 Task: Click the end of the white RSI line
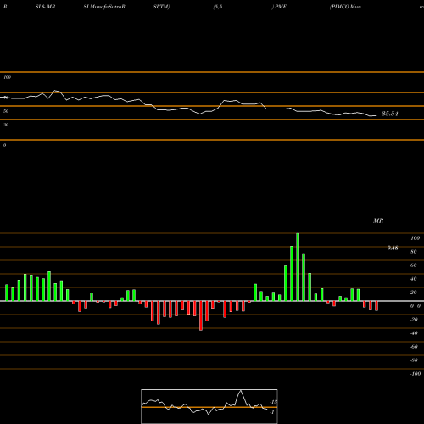[x=376, y=115]
